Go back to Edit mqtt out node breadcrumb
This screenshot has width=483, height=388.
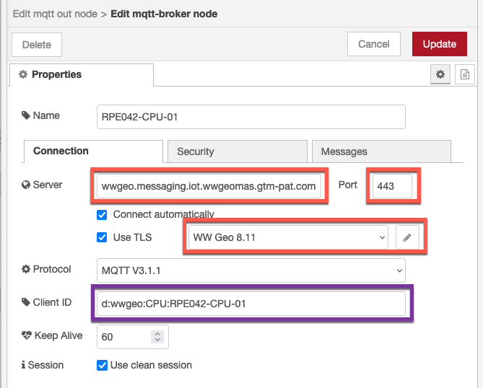click(55, 14)
